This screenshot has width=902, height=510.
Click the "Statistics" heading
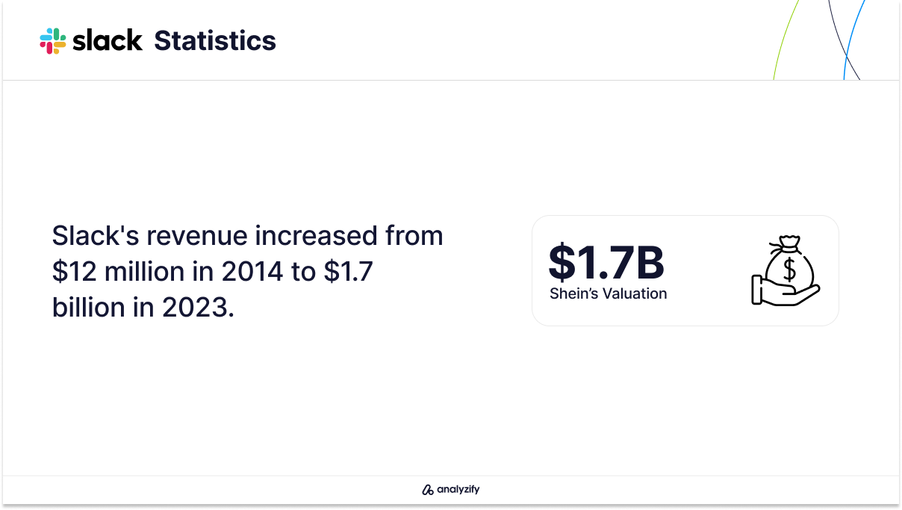tap(215, 40)
